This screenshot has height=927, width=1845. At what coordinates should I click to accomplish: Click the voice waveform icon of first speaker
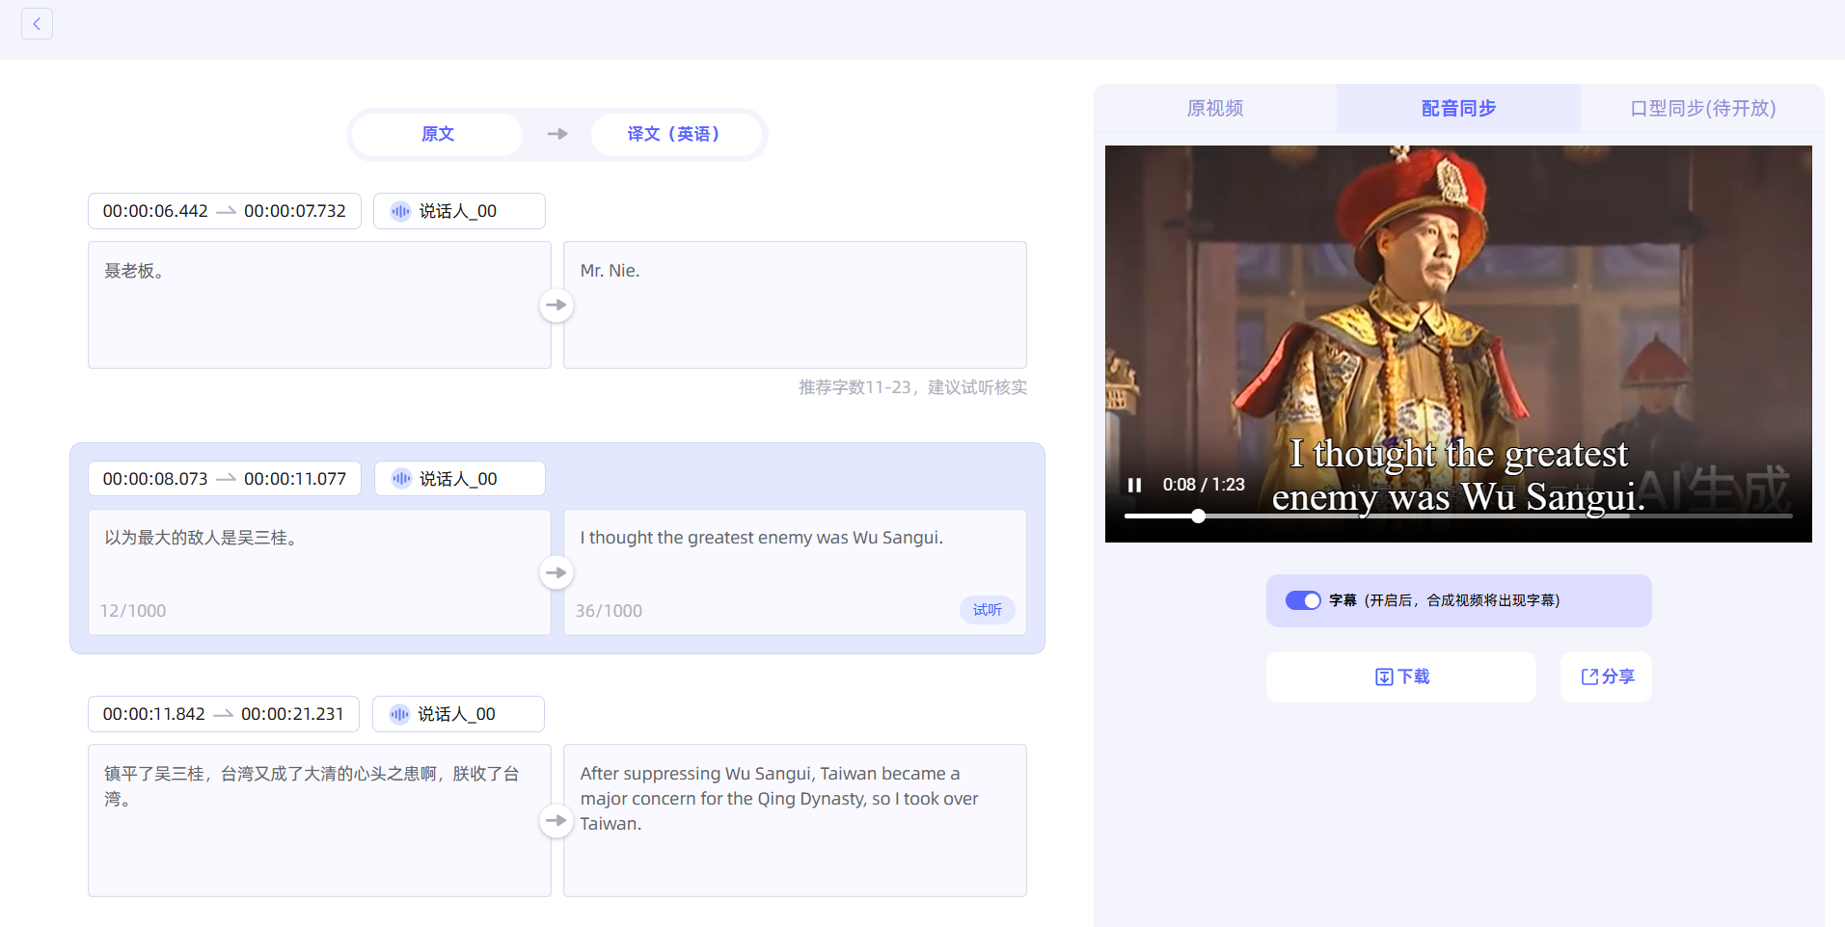coord(400,211)
